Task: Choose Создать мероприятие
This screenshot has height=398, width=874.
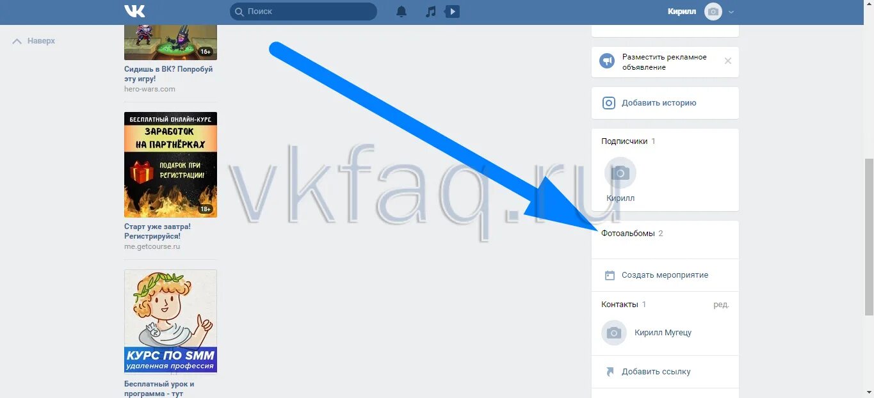Action: pos(665,275)
